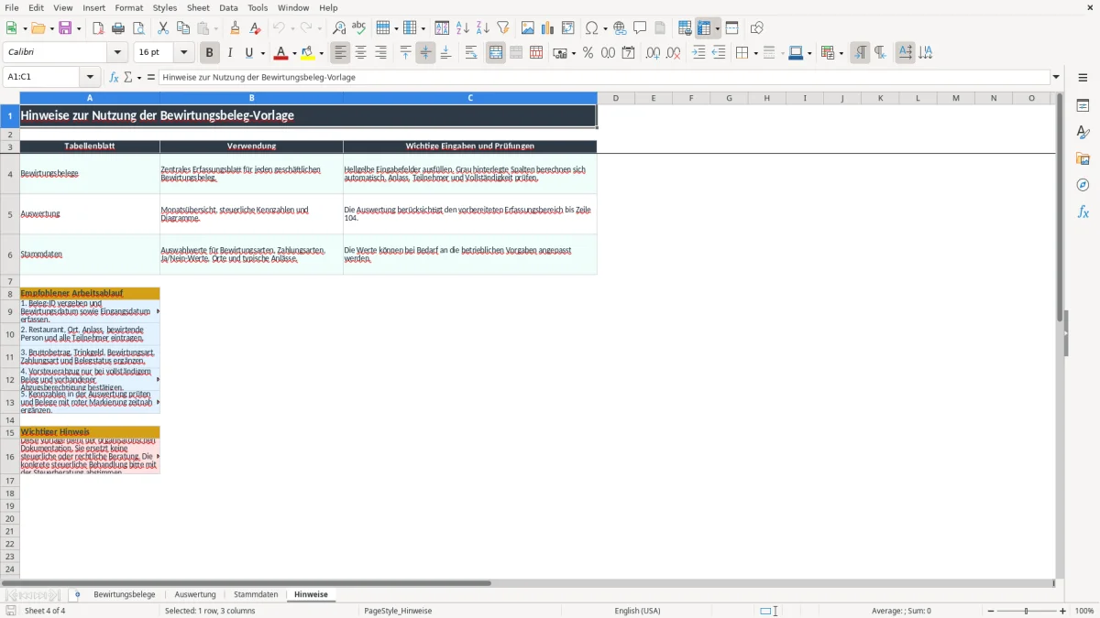Screen dimensions: 1100x618
Task: Open Print Preview
Action: [x=138, y=28]
